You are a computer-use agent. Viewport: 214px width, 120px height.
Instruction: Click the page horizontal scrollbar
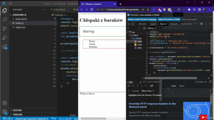coord(94,119)
